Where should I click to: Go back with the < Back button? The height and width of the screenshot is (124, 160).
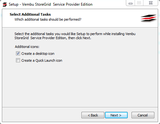(x=93, y=115)
